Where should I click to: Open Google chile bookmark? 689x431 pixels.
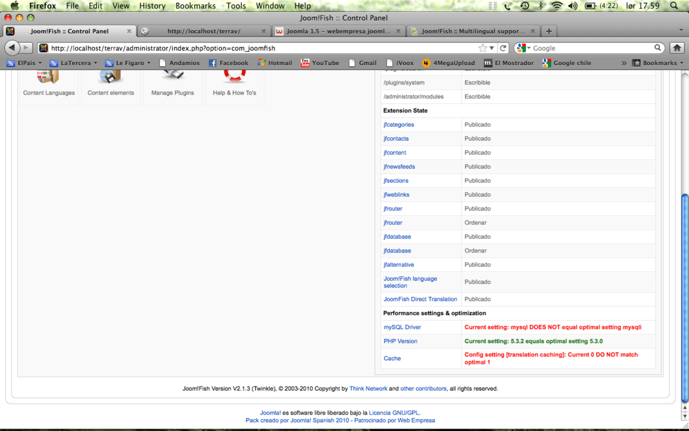click(567, 63)
